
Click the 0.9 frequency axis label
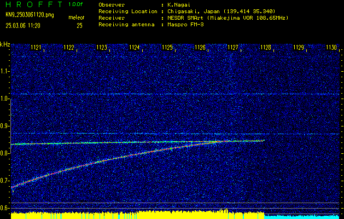click(4, 126)
